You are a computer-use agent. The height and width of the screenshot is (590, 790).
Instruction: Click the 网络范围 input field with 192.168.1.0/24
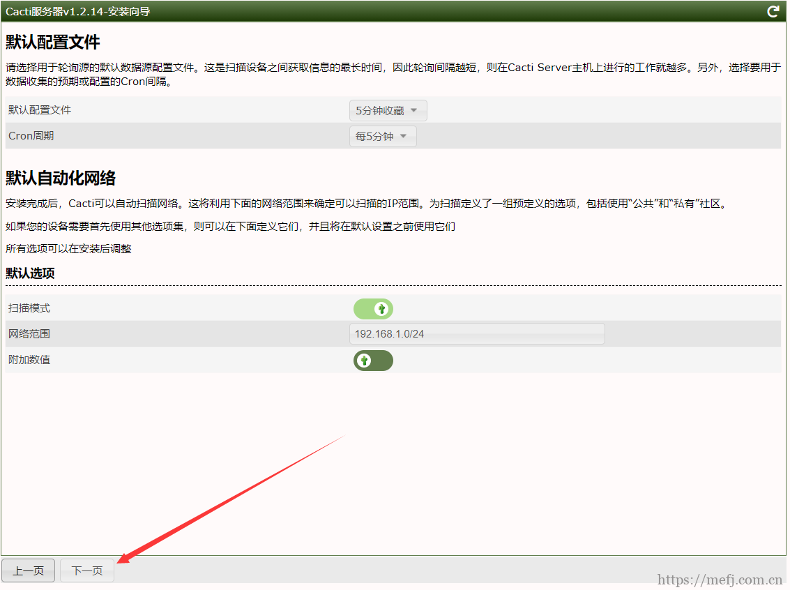(x=478, y=335)
